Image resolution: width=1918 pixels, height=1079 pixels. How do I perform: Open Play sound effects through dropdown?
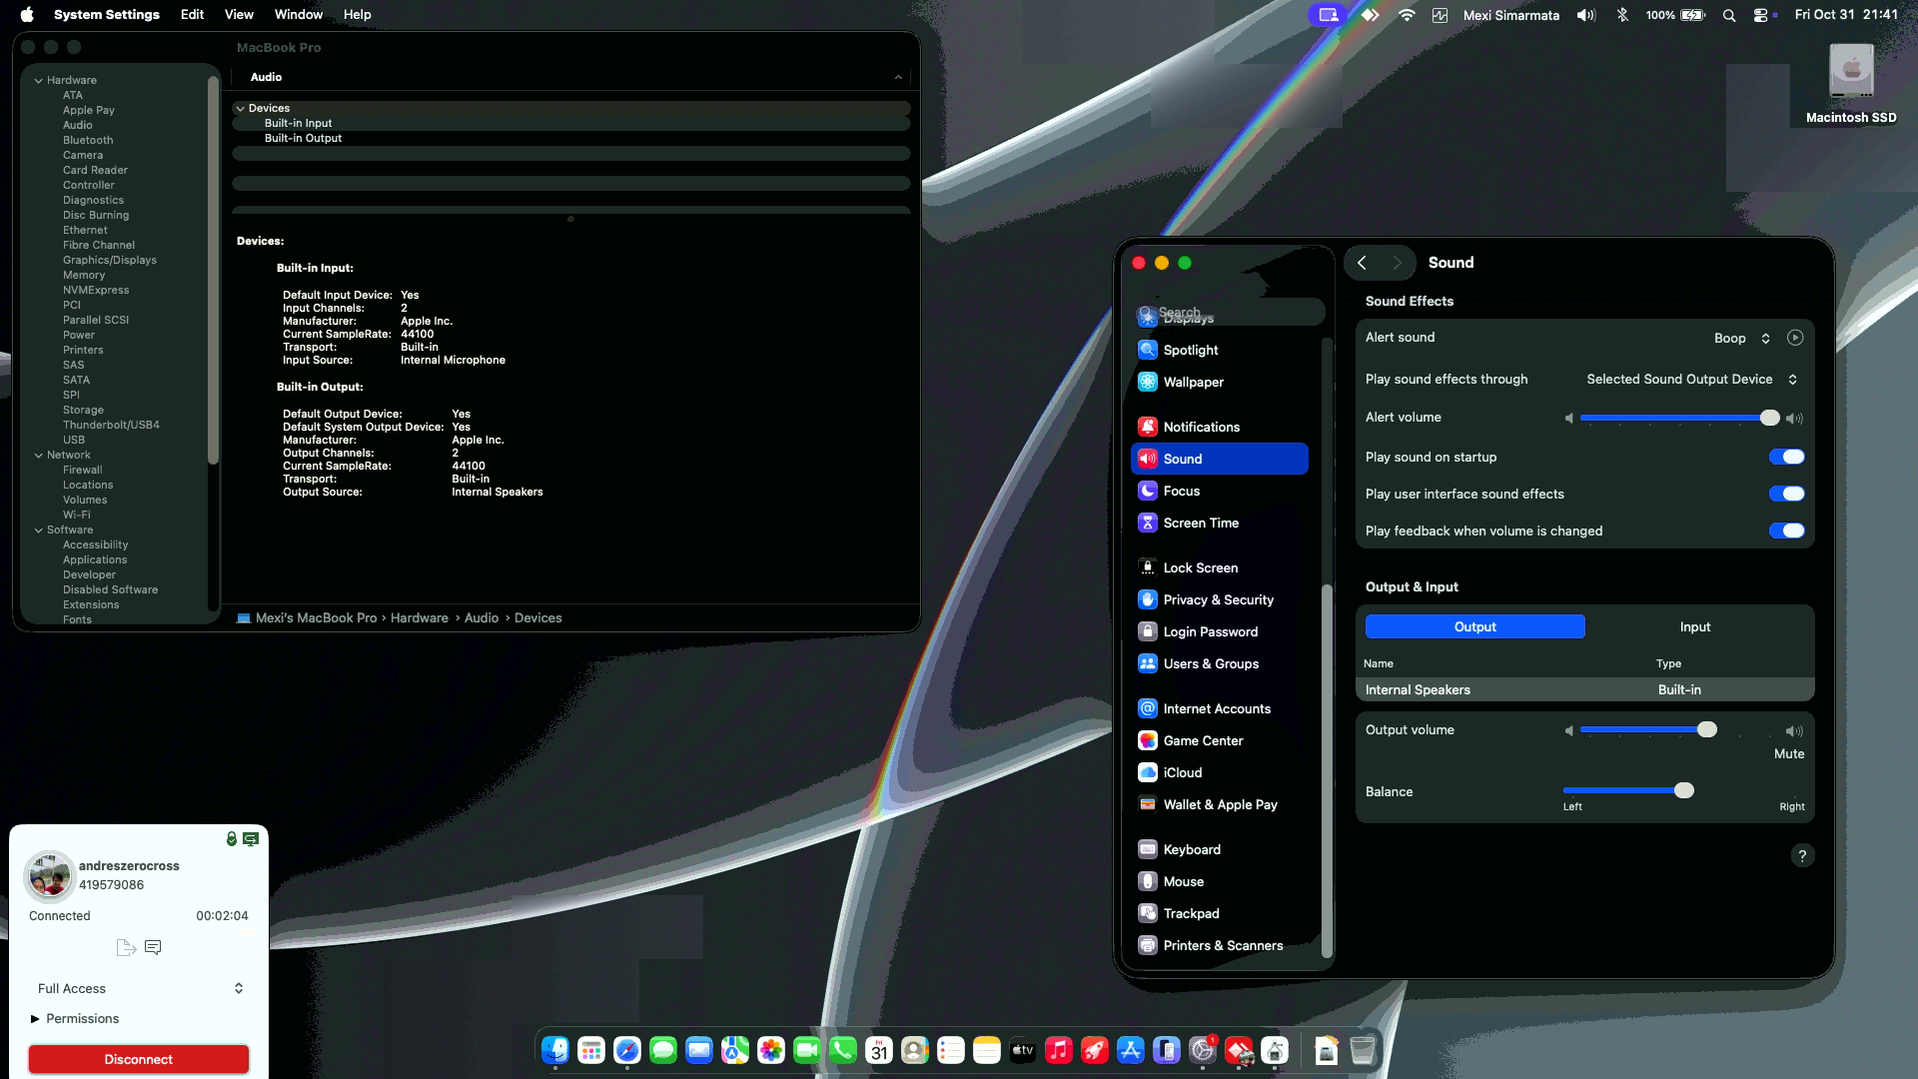point(1692,379)
